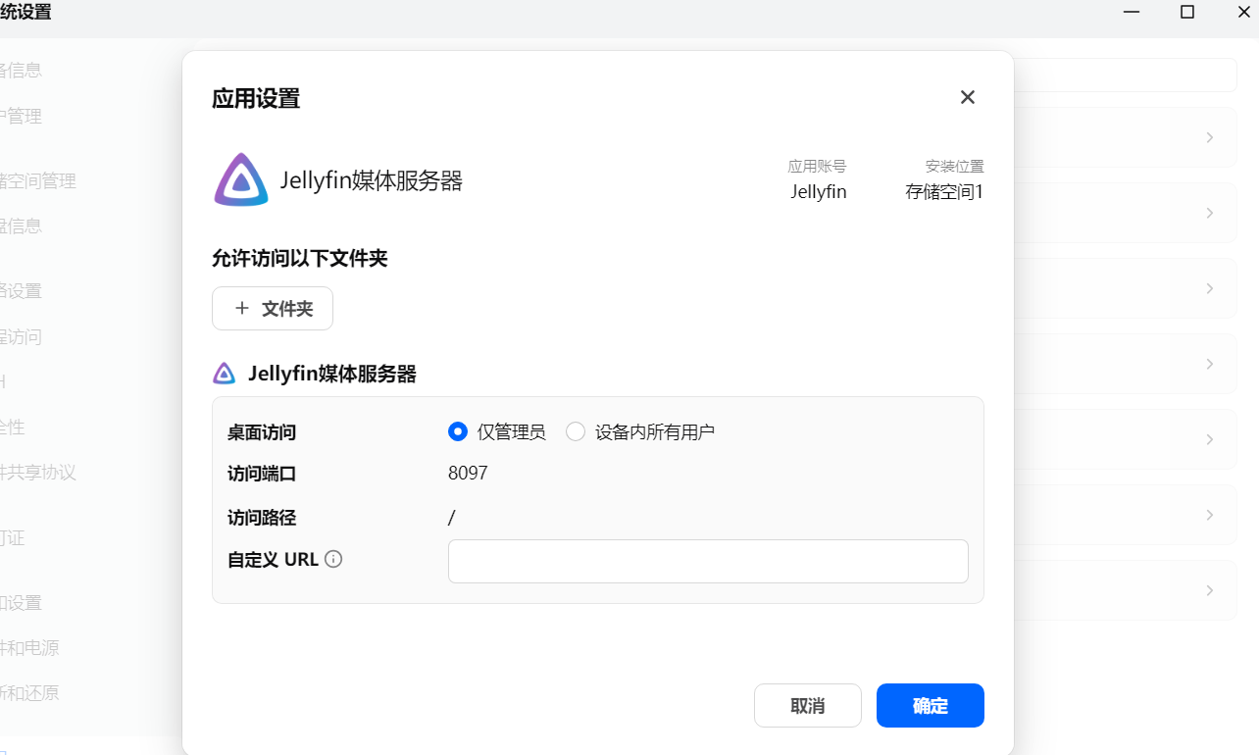
Task: Click the 访问路径 value "/"
Action: click(x=451, y=518)
